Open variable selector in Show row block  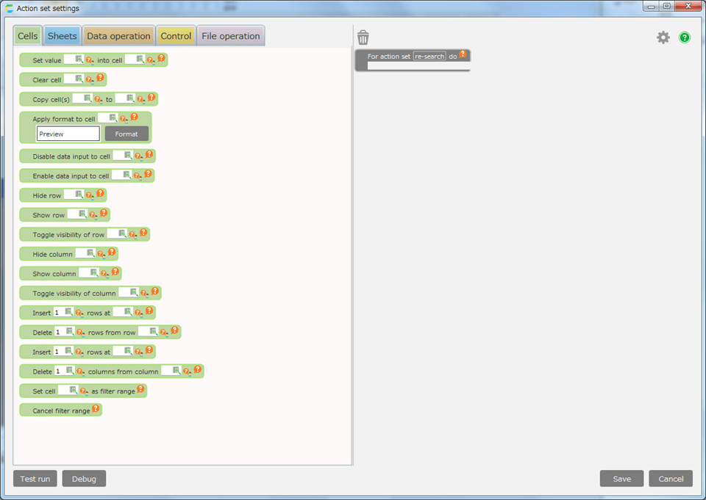coord(93,215)
